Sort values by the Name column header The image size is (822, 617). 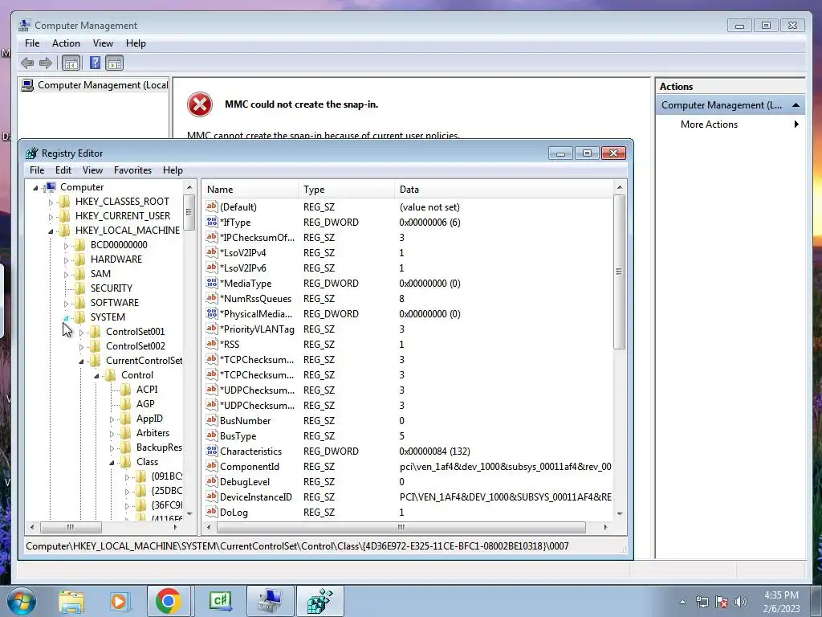(250, 190)
